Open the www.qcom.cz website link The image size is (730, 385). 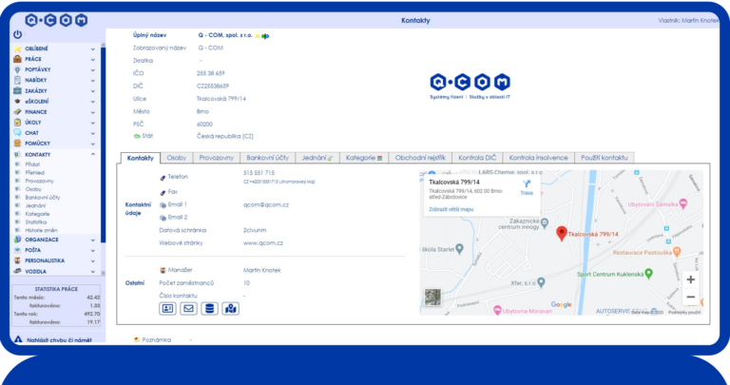pyautogui.click(x=263, y=243)
